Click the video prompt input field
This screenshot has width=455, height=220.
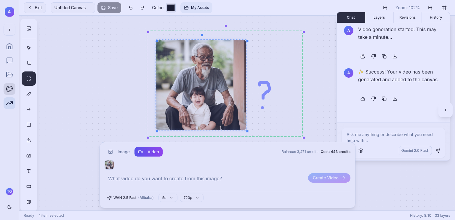[x=204, y=178]
